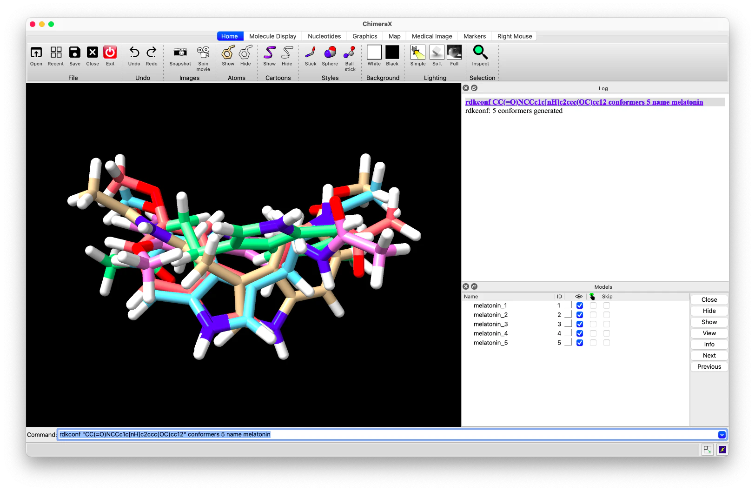Click the status bar lightning bolt icon
The height and width of the screenshot is (491, 755).
click(722, 450)
